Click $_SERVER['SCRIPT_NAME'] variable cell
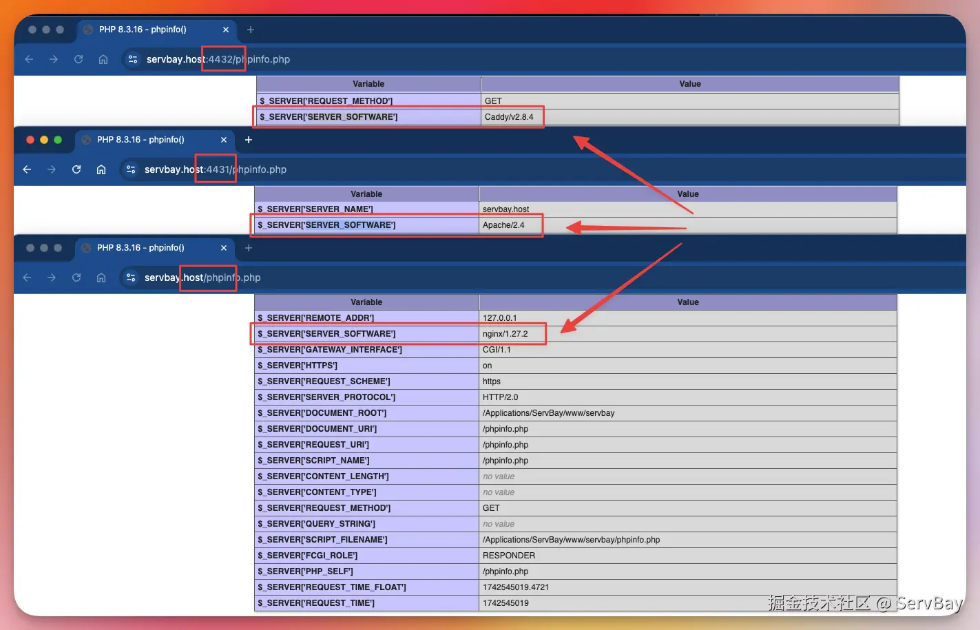The height and width of the screenshot is (630, 980). tap(366, 461)
